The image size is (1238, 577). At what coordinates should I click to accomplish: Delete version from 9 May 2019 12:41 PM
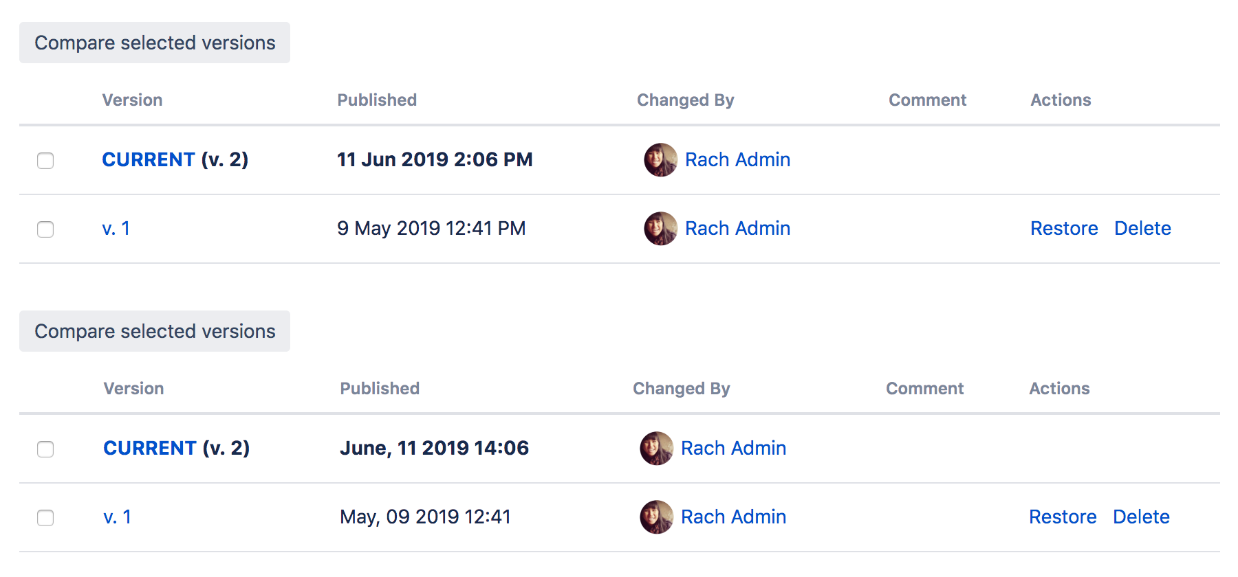tap(1142, 229)
